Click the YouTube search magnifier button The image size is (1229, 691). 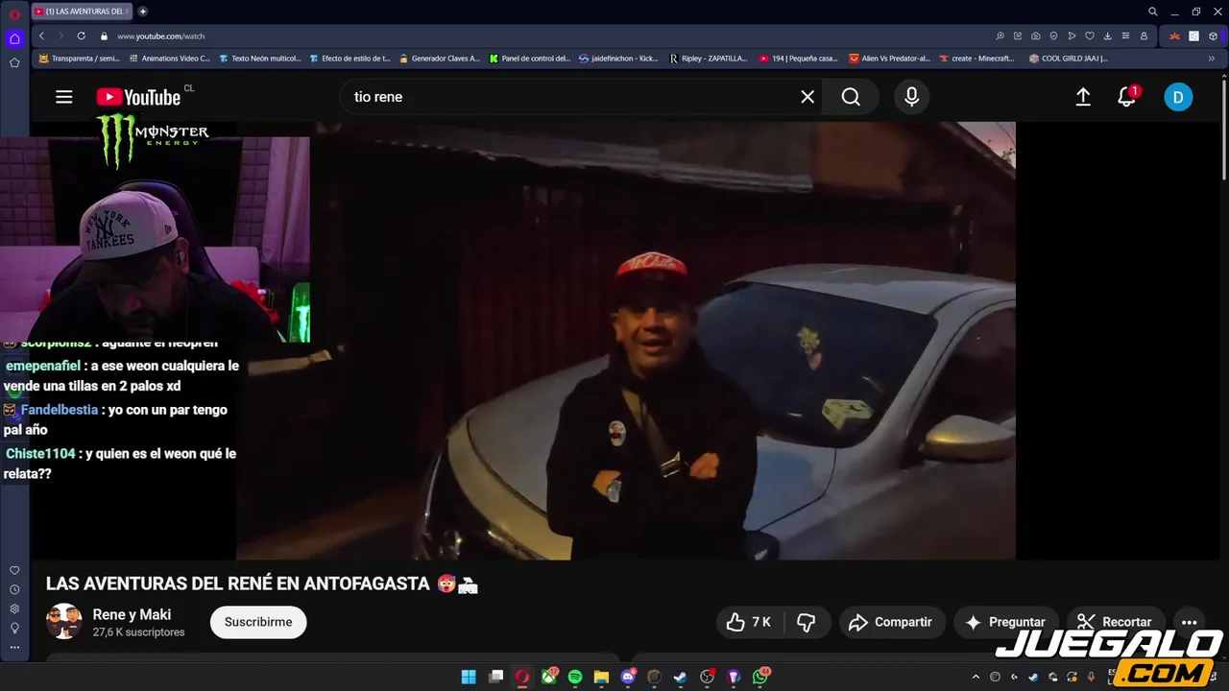click(851, 97)
